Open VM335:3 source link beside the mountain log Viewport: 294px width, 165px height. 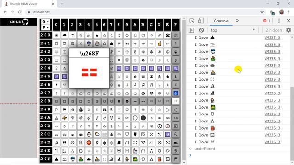pos(272,38)
